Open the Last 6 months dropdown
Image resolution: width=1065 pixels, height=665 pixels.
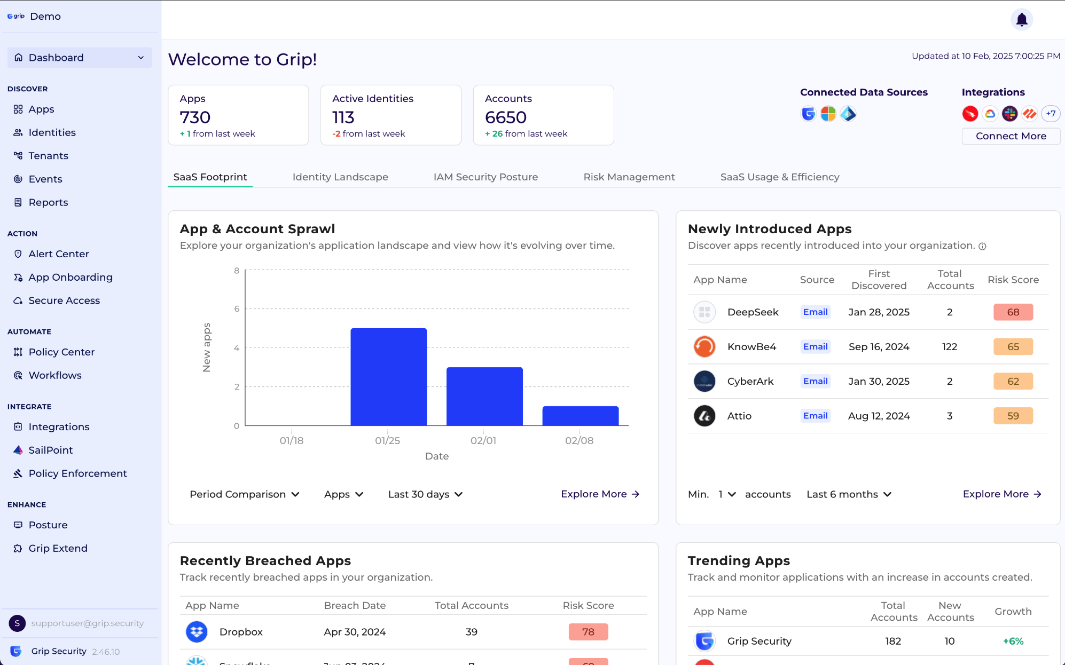(849, 494)
